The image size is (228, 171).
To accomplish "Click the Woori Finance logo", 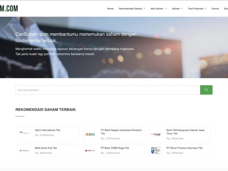I will point(156,150).
